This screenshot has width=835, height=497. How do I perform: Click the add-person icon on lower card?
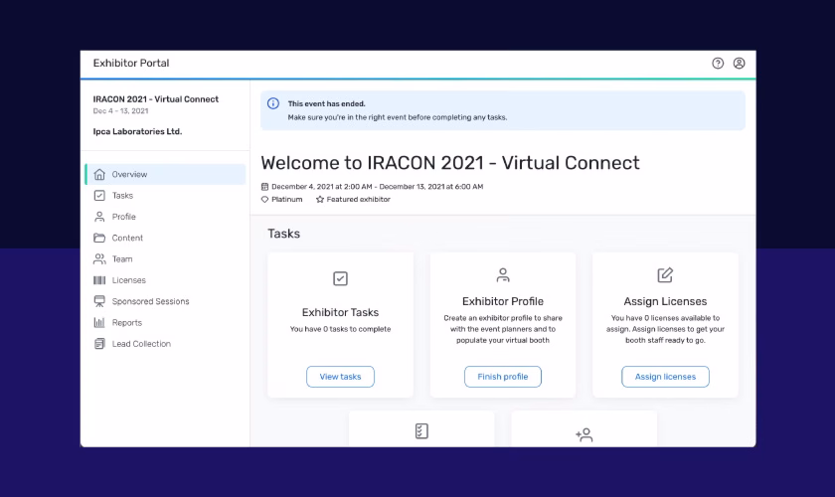click(584, 434)
